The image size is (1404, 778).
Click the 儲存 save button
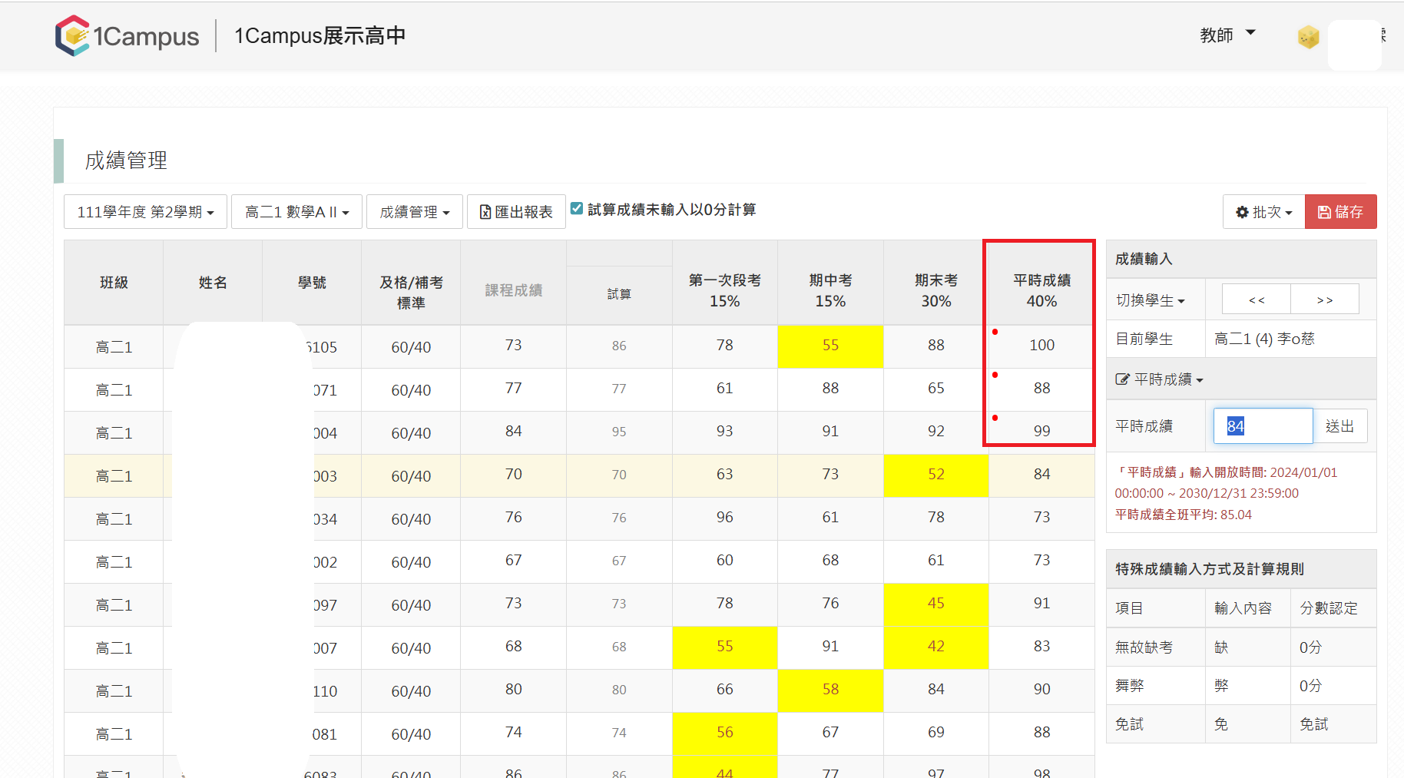pyautogui.click(x=1340, y=212)
